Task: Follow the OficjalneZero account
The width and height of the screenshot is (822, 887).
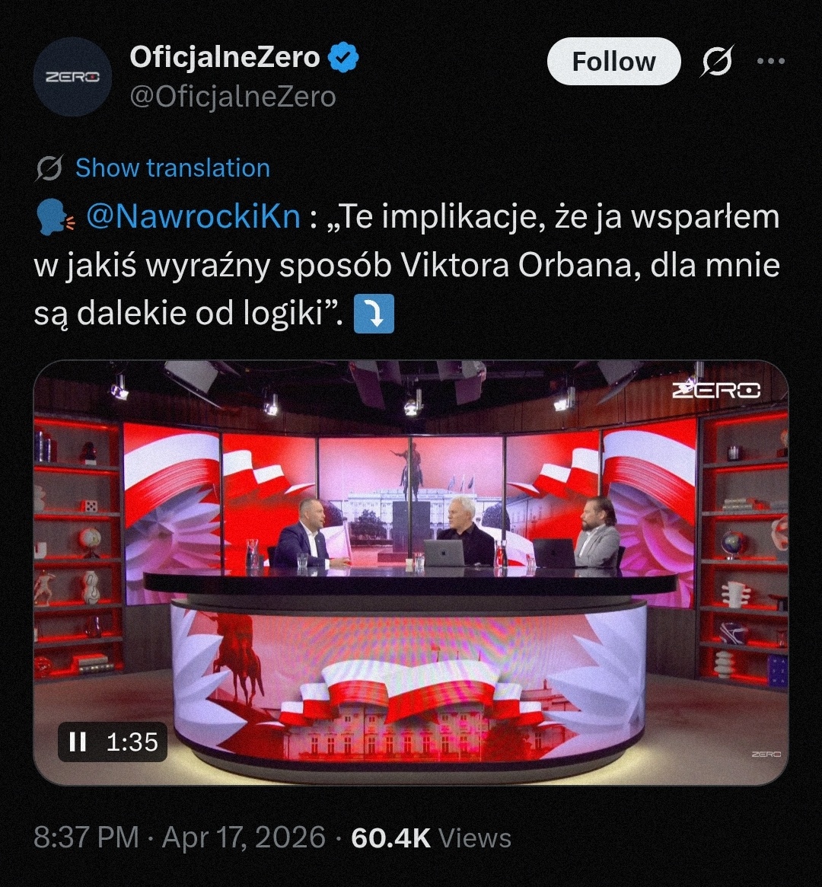Action: click(x=614, y=61)
